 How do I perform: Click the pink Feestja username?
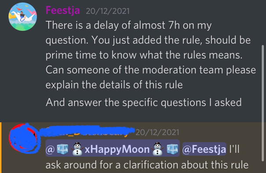[x=62, y=11]
